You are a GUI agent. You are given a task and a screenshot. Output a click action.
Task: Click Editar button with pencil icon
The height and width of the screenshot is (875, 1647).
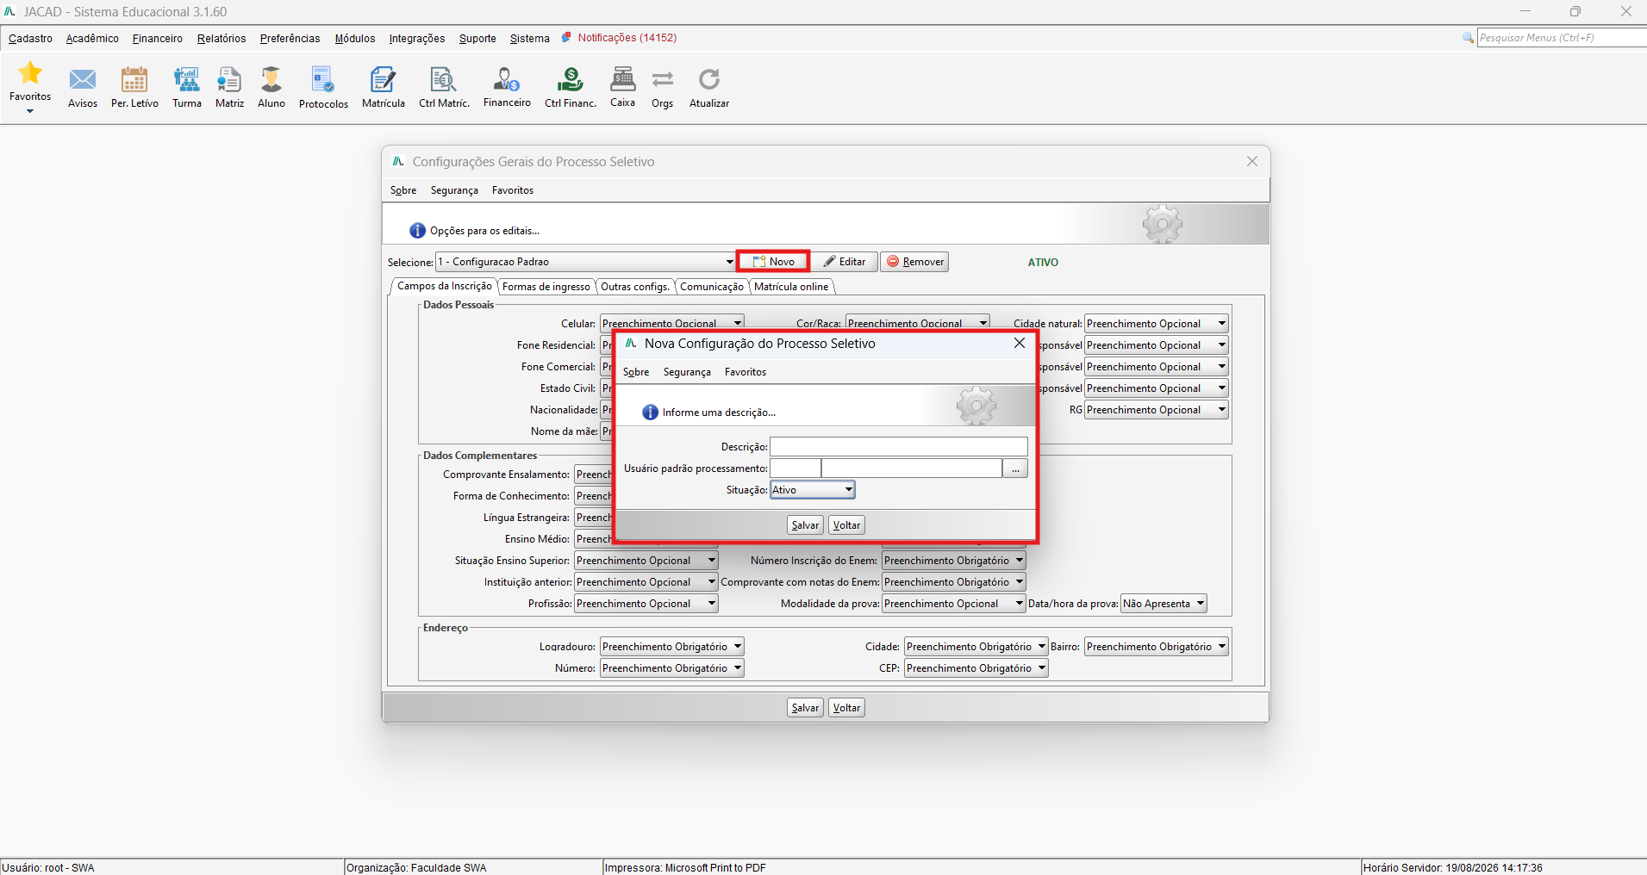coord(845,262)
